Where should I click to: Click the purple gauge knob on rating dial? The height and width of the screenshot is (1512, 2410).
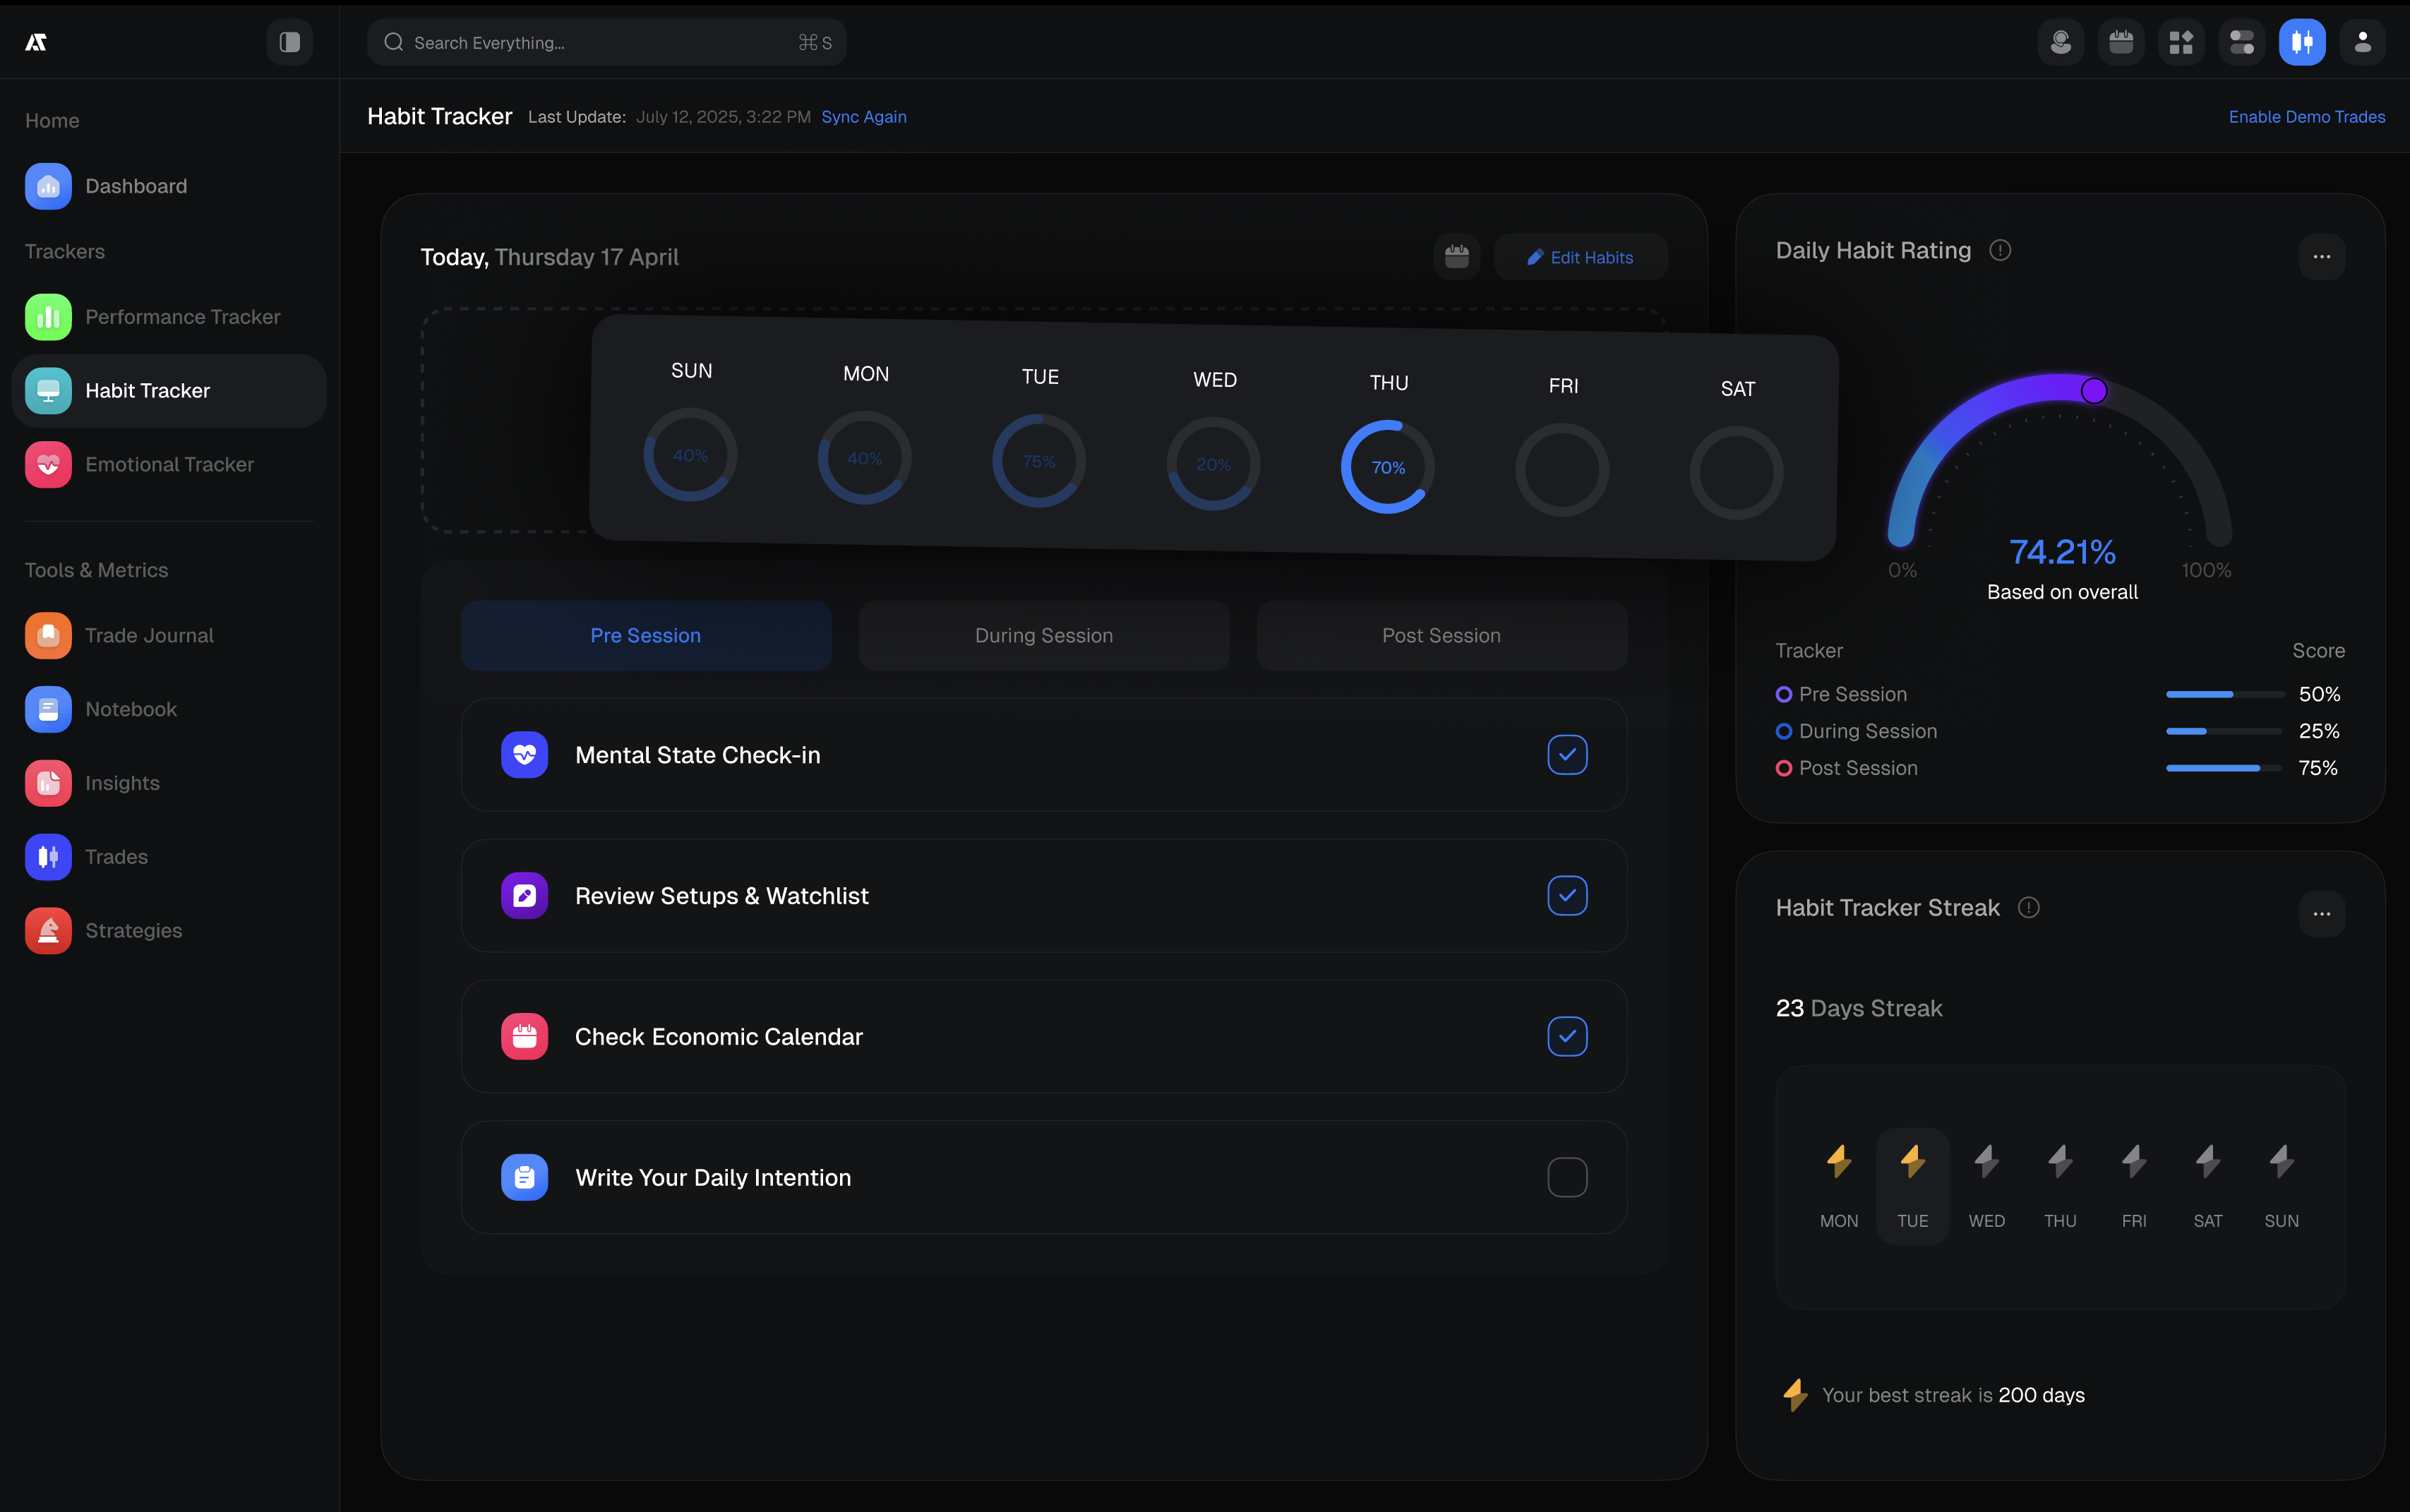(x=2093, y=390)
